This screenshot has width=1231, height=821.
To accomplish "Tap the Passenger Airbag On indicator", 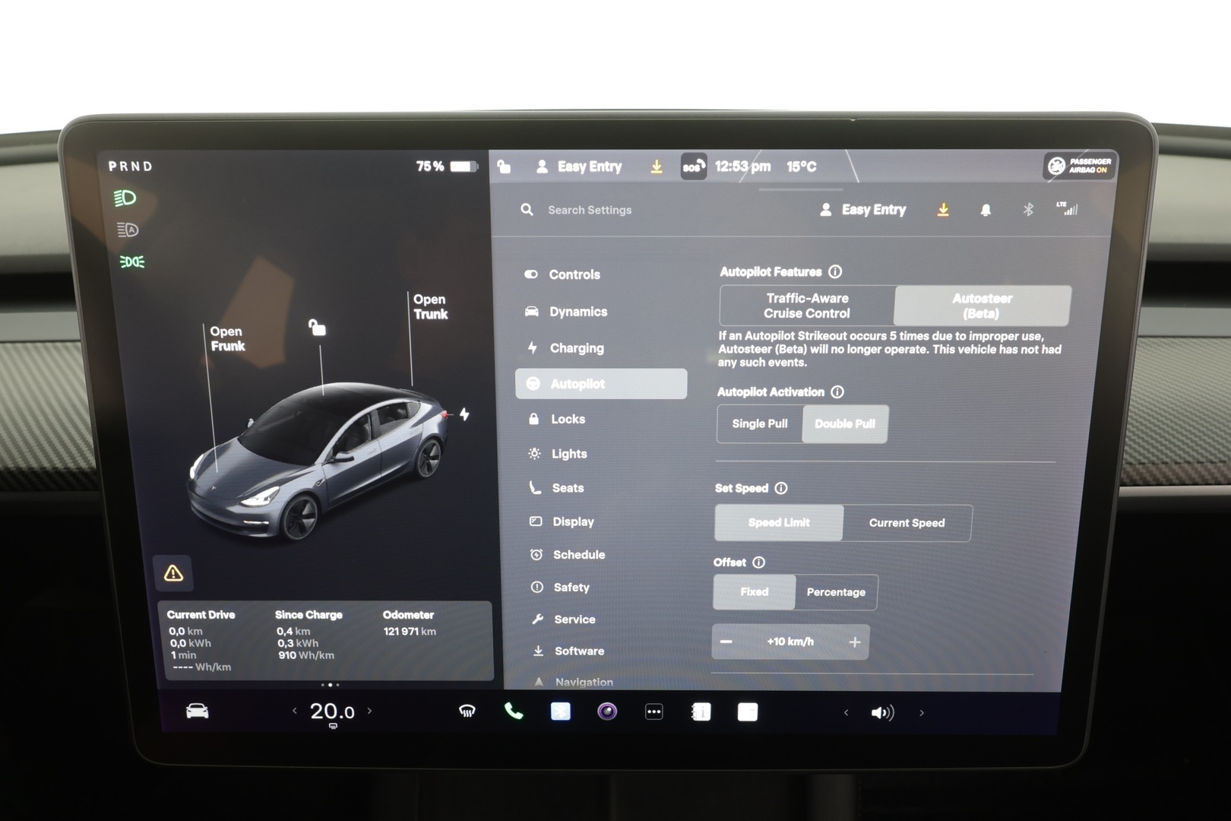I will click(1080, 166).
